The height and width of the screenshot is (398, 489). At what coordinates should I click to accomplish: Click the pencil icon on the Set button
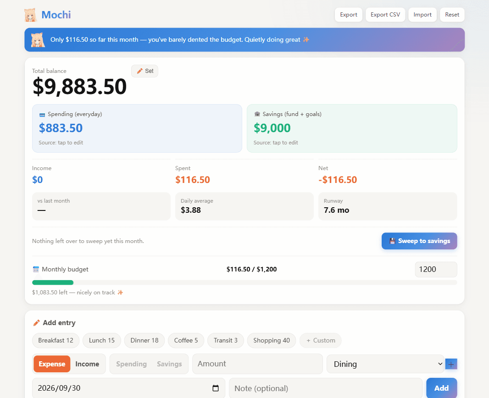tap(140, 71)
